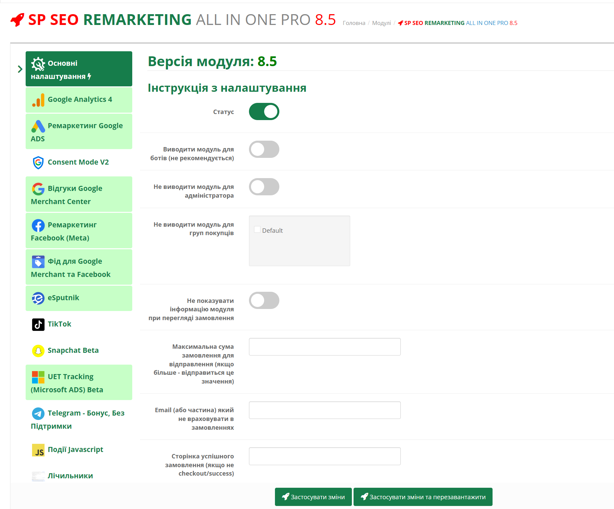
Task: Click the Google G logo next to Відгуки
Action: pyautogui.click(x=38, y=189)
